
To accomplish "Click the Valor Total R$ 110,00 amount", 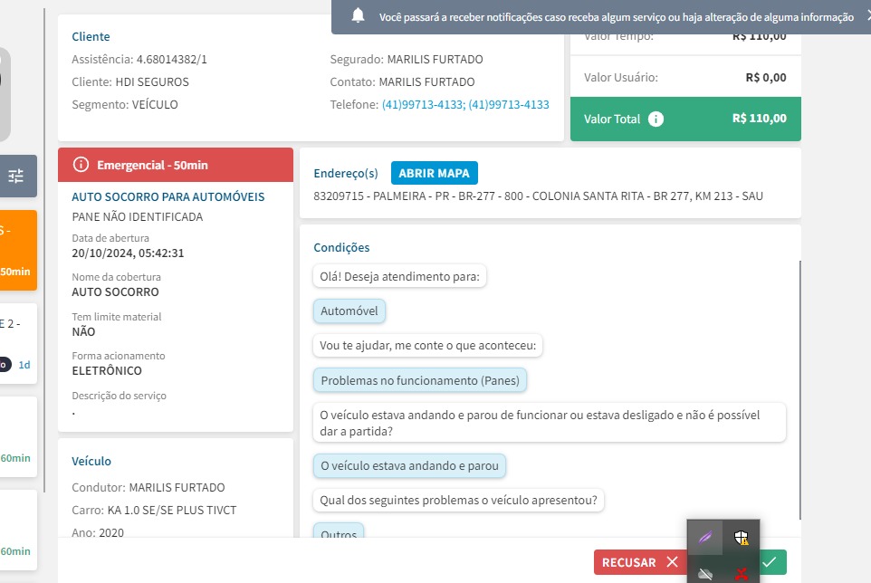I will (760, 119).
